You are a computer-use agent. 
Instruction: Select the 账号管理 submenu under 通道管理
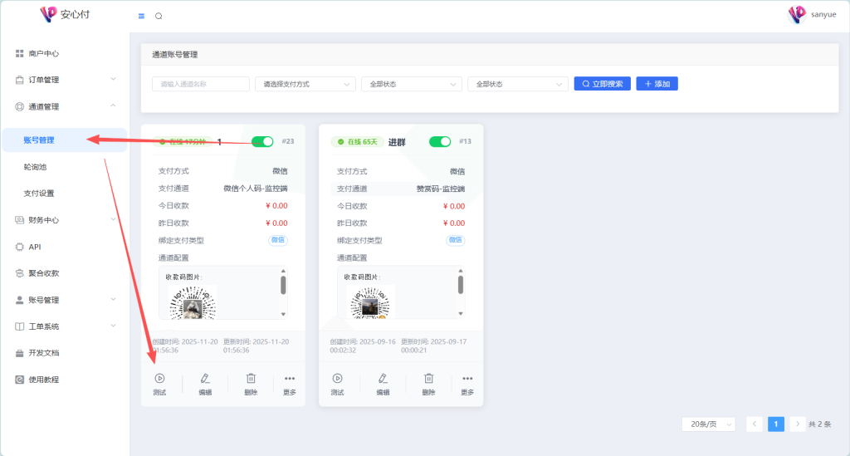click(65, 140)
